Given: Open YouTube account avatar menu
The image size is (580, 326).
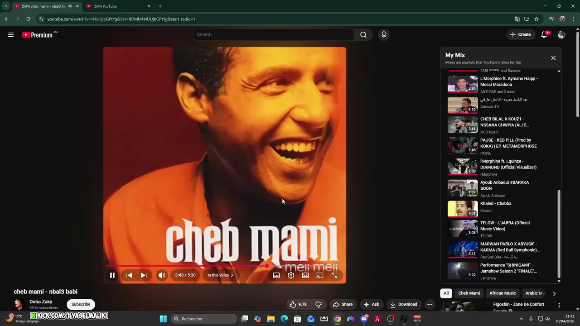Looking at the screenshot, I should [561, 34].
